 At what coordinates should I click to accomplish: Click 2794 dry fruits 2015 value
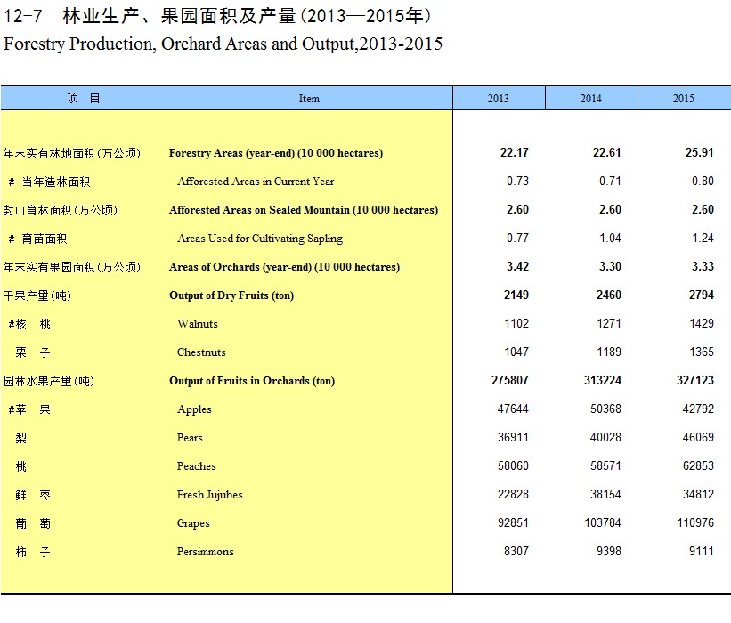[702, 295]
